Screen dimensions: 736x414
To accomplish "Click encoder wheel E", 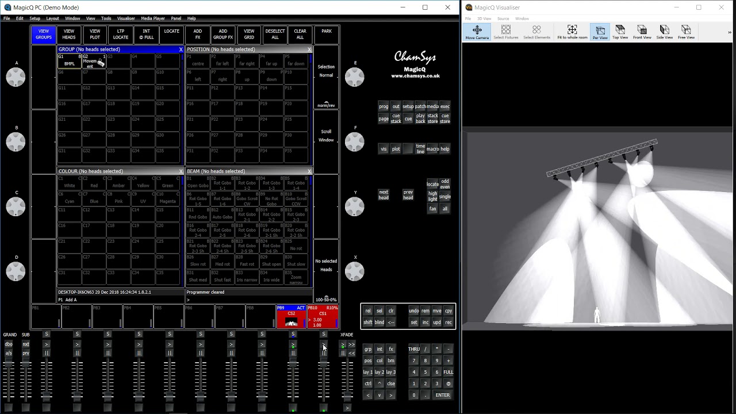I will pyautogui.click(x=355, y=77).
